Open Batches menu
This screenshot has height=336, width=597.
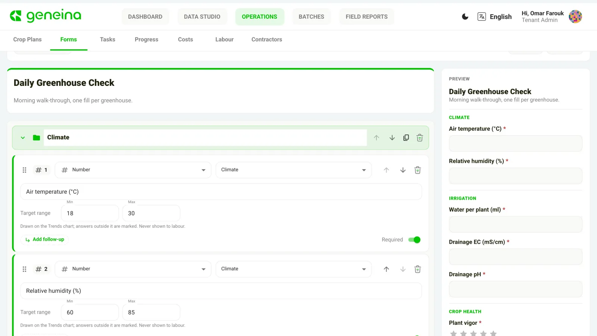tap(312, 16)
